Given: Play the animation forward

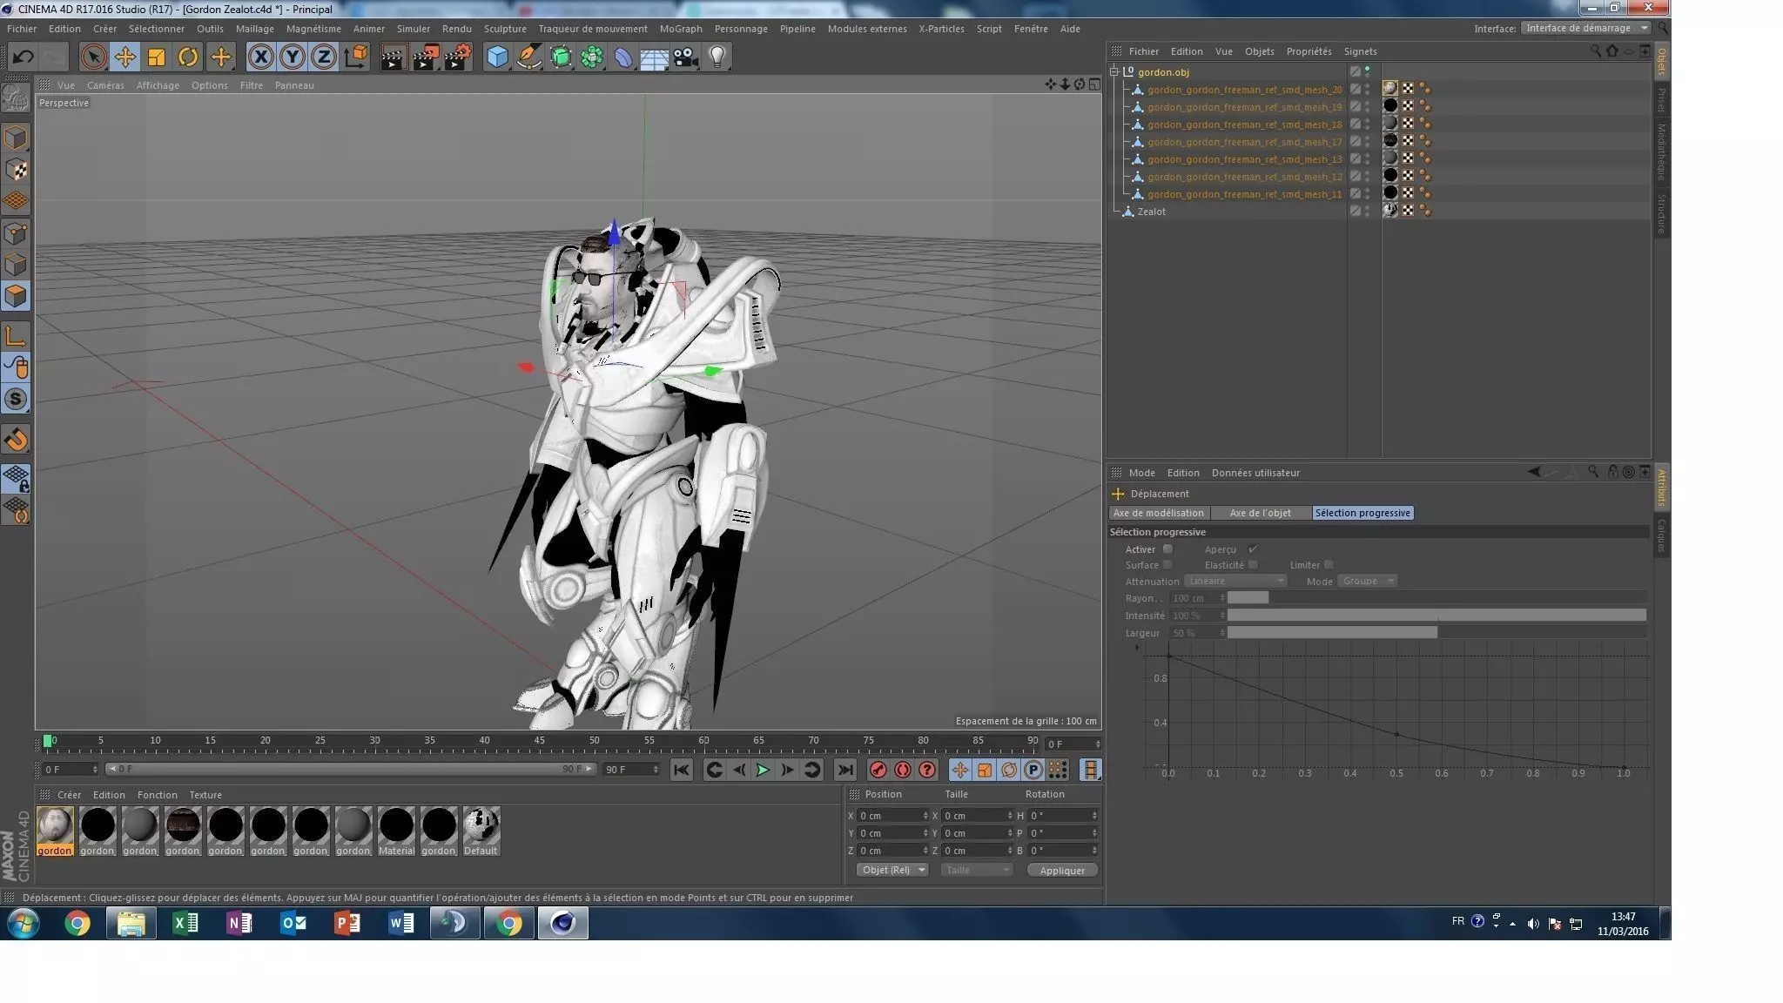Looking at the screenshot, I should (x=763, y=770).
